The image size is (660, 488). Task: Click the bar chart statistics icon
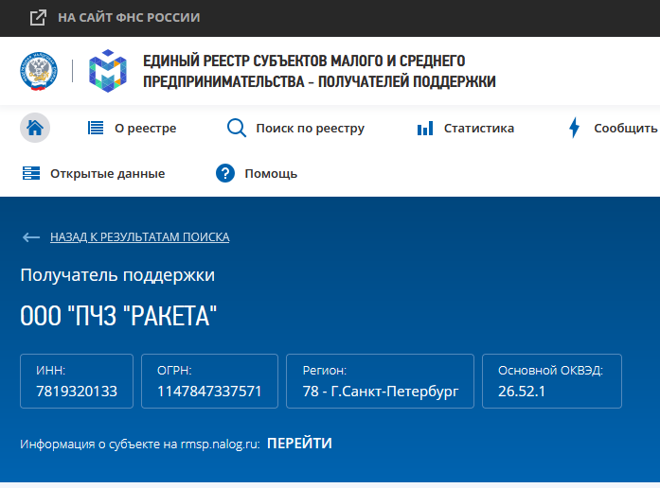pyautogui.click(x=425, y=129)
